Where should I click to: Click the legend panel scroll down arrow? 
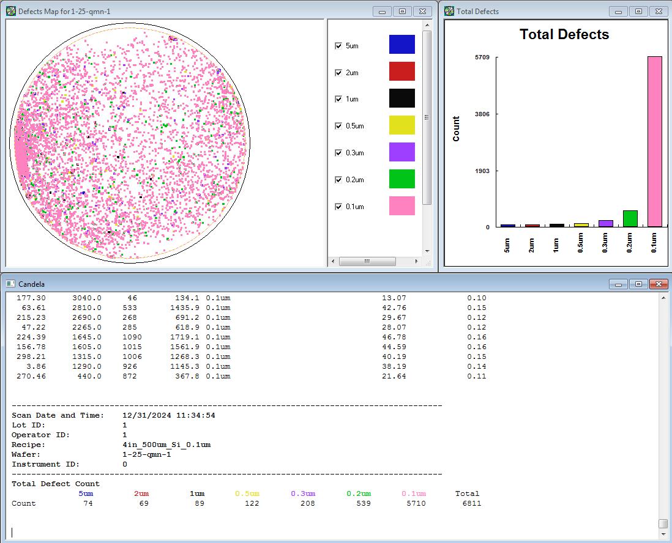[x=427, y=250]
